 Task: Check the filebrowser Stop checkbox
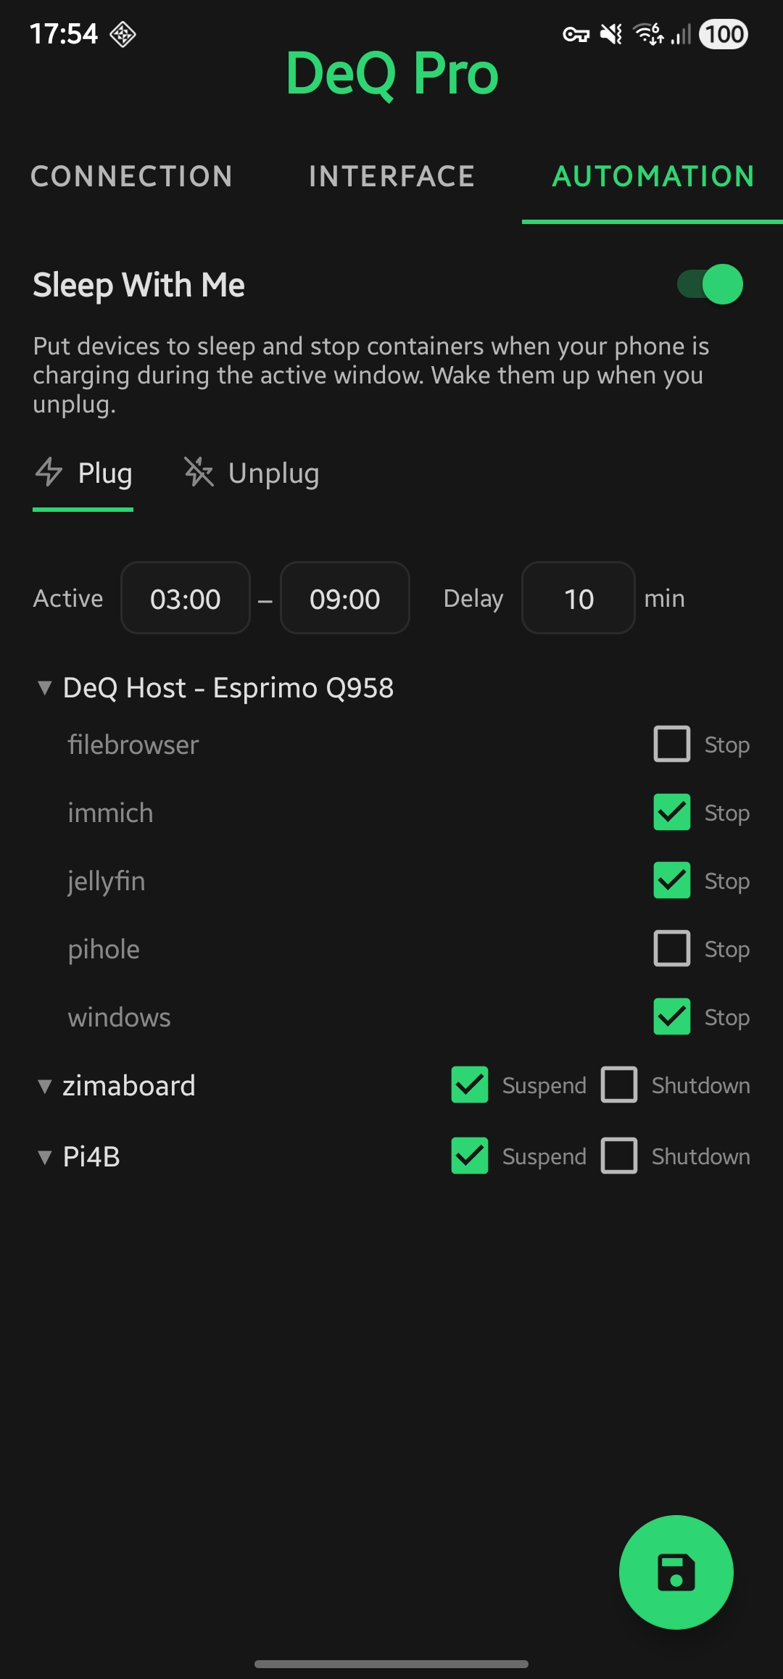671,744
